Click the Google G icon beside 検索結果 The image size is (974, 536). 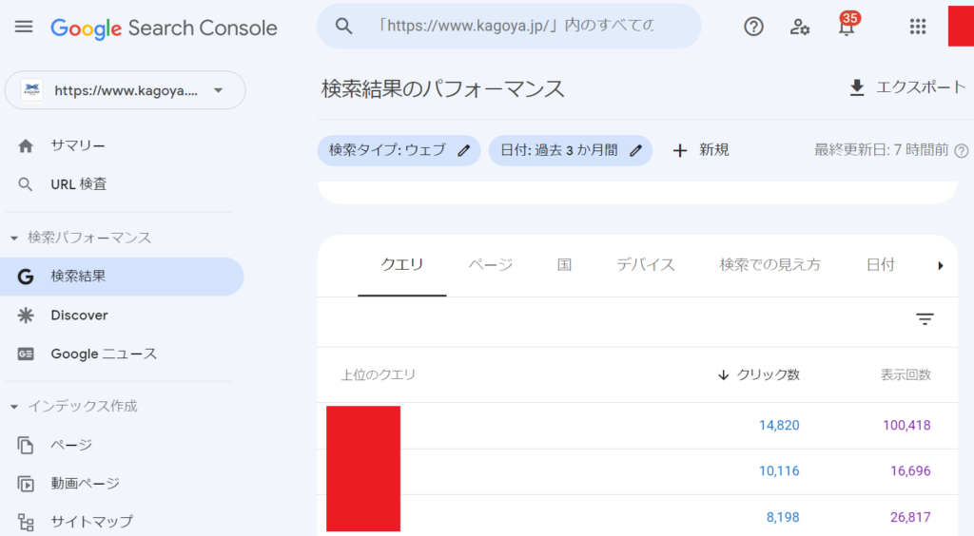click(26, 277)
